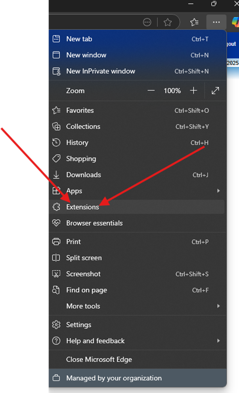Viewport: 239px width, 393px height.
Task: Expand the Apps submenu arrow
Action: 218,191
